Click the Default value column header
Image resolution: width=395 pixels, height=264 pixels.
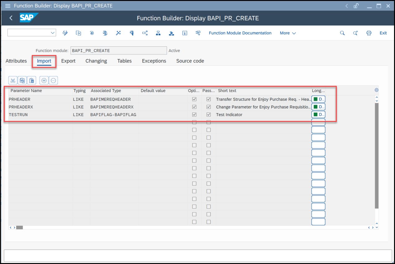pos(153,91)
